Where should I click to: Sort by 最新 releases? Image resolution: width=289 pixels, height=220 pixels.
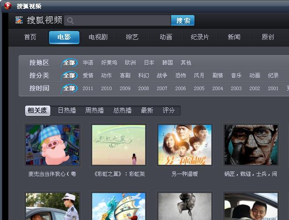click(x=147, y=110)
